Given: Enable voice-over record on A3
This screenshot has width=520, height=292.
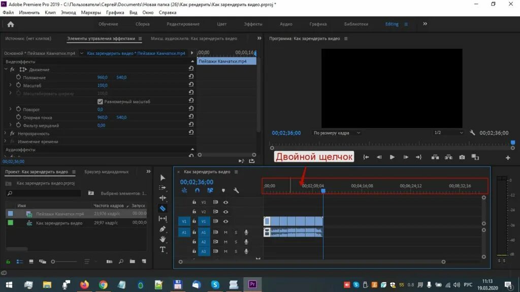Looking at the screenshot, I should point(246,251).
